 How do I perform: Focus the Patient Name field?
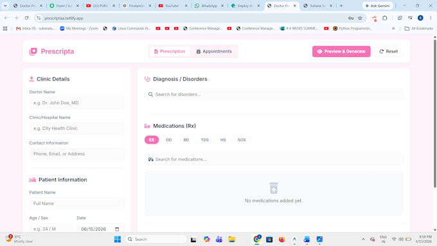76,204
